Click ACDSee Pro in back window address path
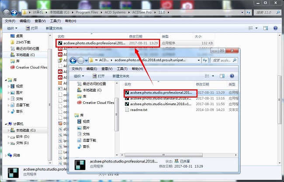Screen dimensions: 284x182 [142, 12]
